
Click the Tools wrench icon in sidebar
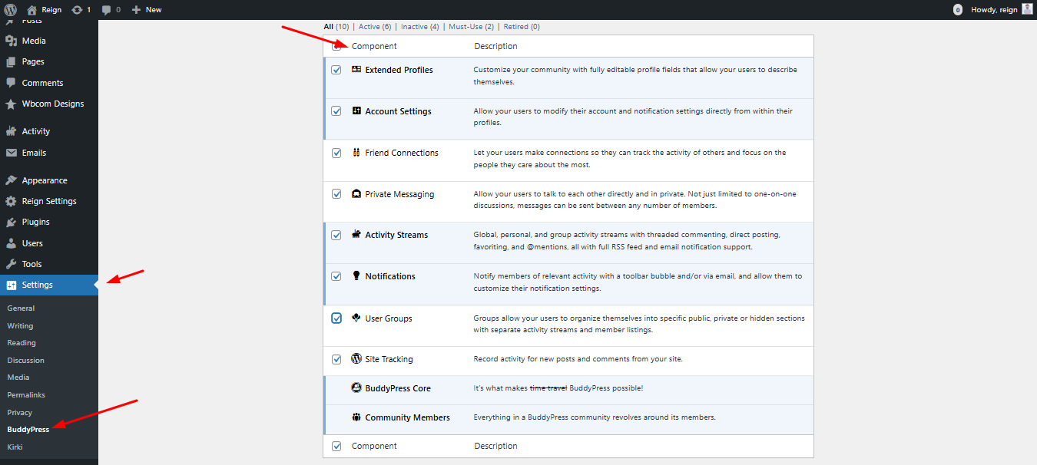click(11, 264)
